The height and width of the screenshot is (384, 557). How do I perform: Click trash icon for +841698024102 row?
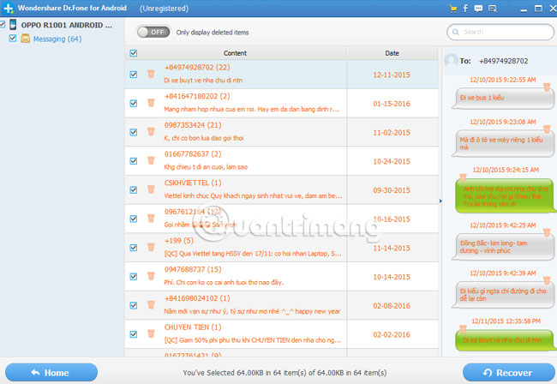coord(151,305)
